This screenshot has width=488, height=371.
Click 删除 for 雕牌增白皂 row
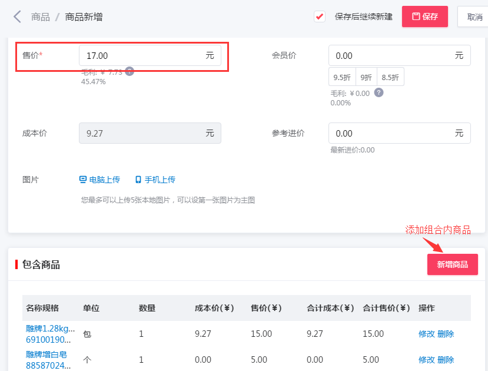coord(446,359)
